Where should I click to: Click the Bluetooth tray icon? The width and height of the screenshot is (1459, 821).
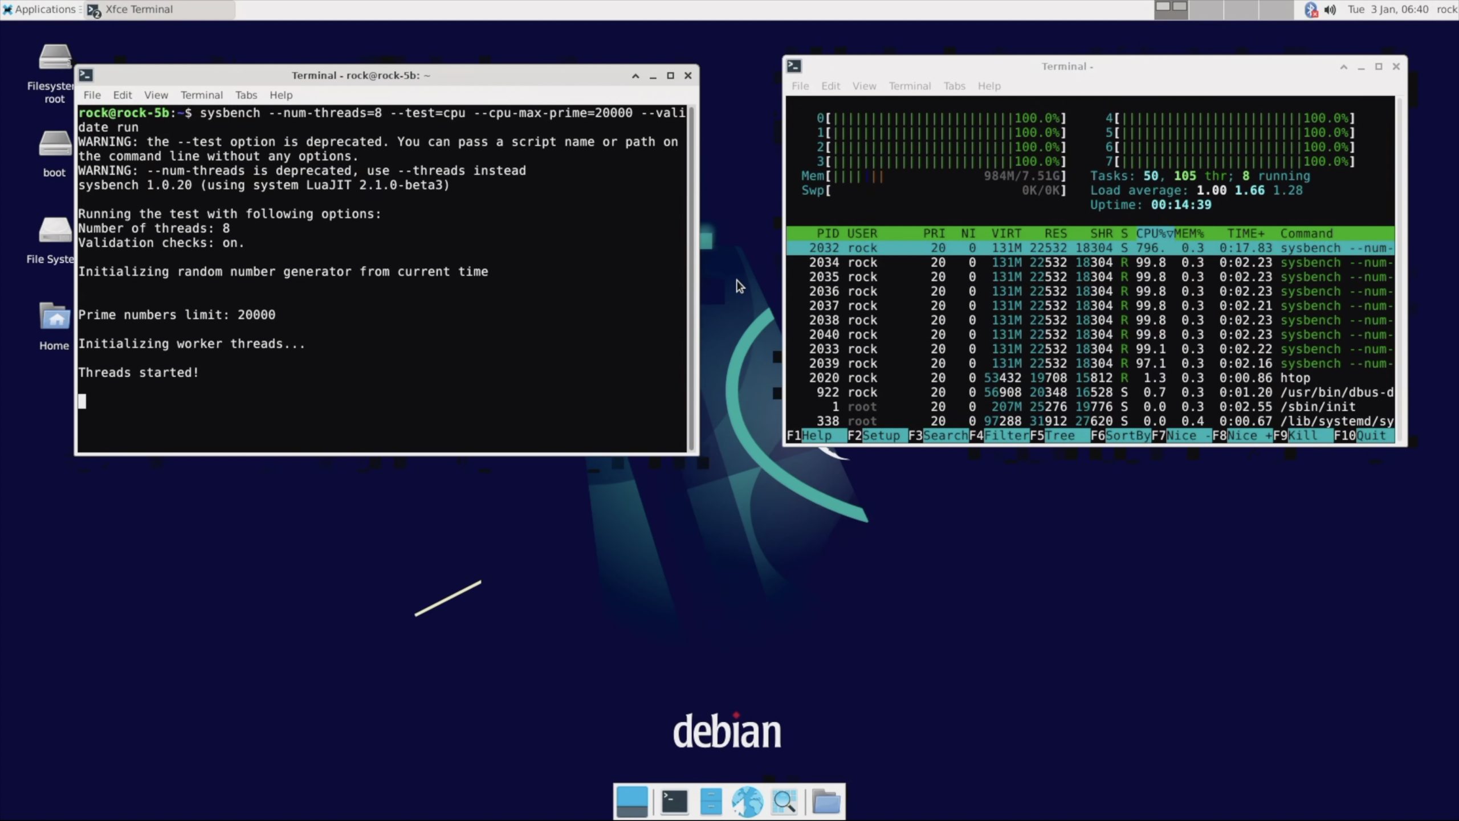point(1311,10)
